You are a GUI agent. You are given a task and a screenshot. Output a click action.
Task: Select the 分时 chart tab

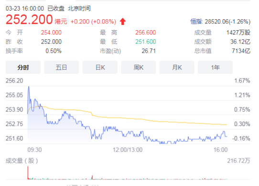[x=23, y=67]
